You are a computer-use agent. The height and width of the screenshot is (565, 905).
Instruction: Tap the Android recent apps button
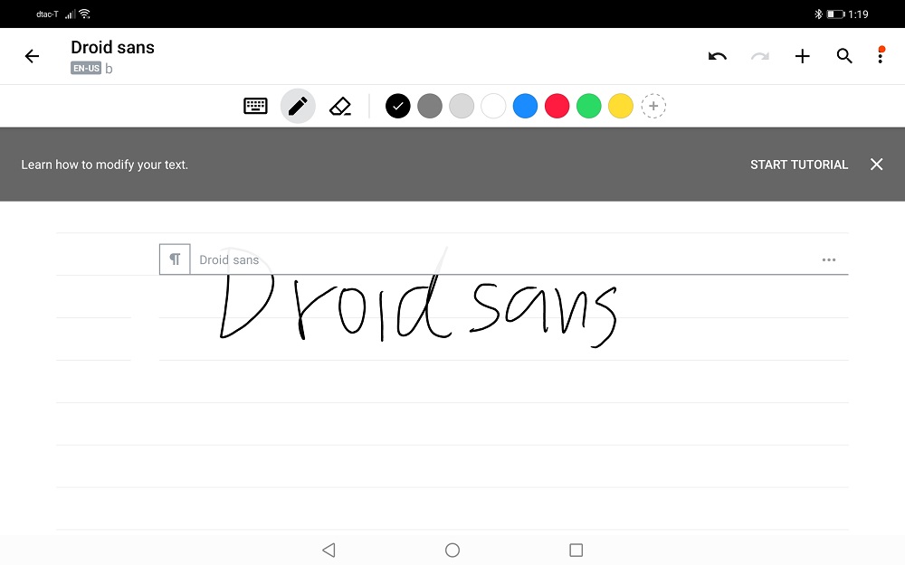(x=576, y=550)
